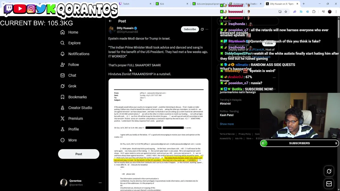Open the attached email document image
Screen dimensions: 340x191
pos(158,135)
